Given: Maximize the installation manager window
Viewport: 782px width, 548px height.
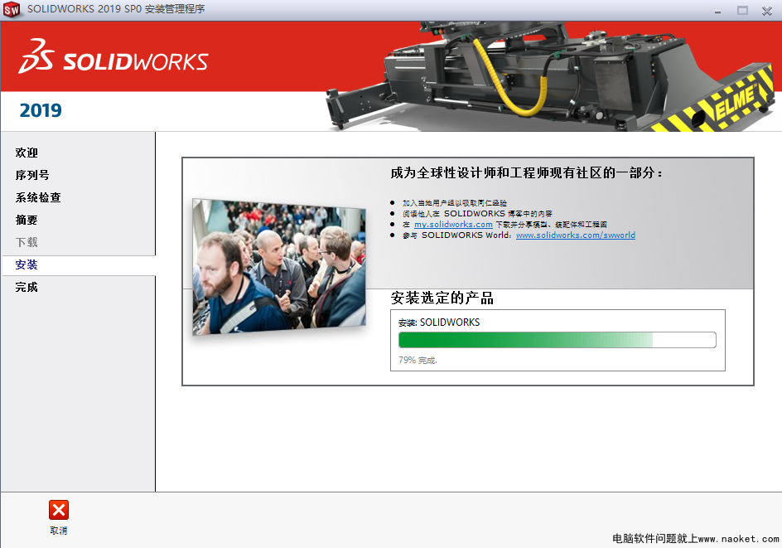Looking at the screenshot, I should point(742,11).
